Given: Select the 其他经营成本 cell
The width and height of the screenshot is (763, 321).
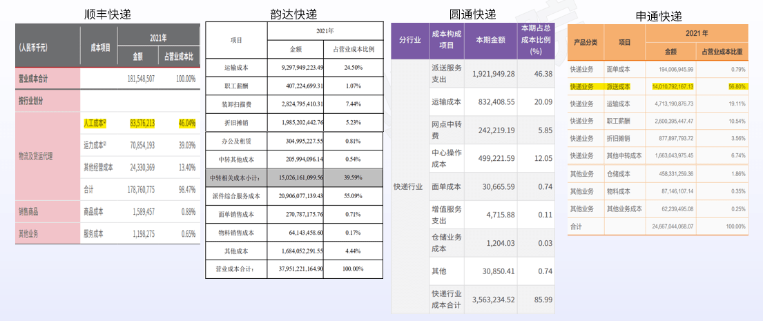Looking at the screenshot, I should (98, 167).
